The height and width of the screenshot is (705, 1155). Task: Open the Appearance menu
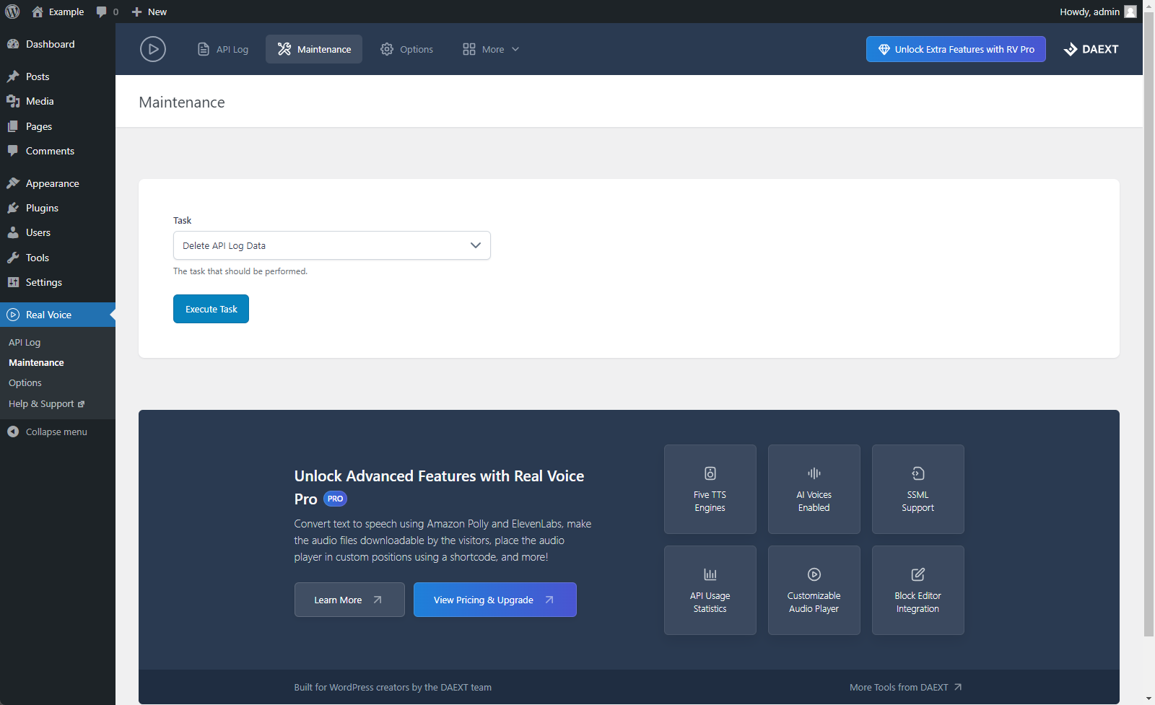58,183
